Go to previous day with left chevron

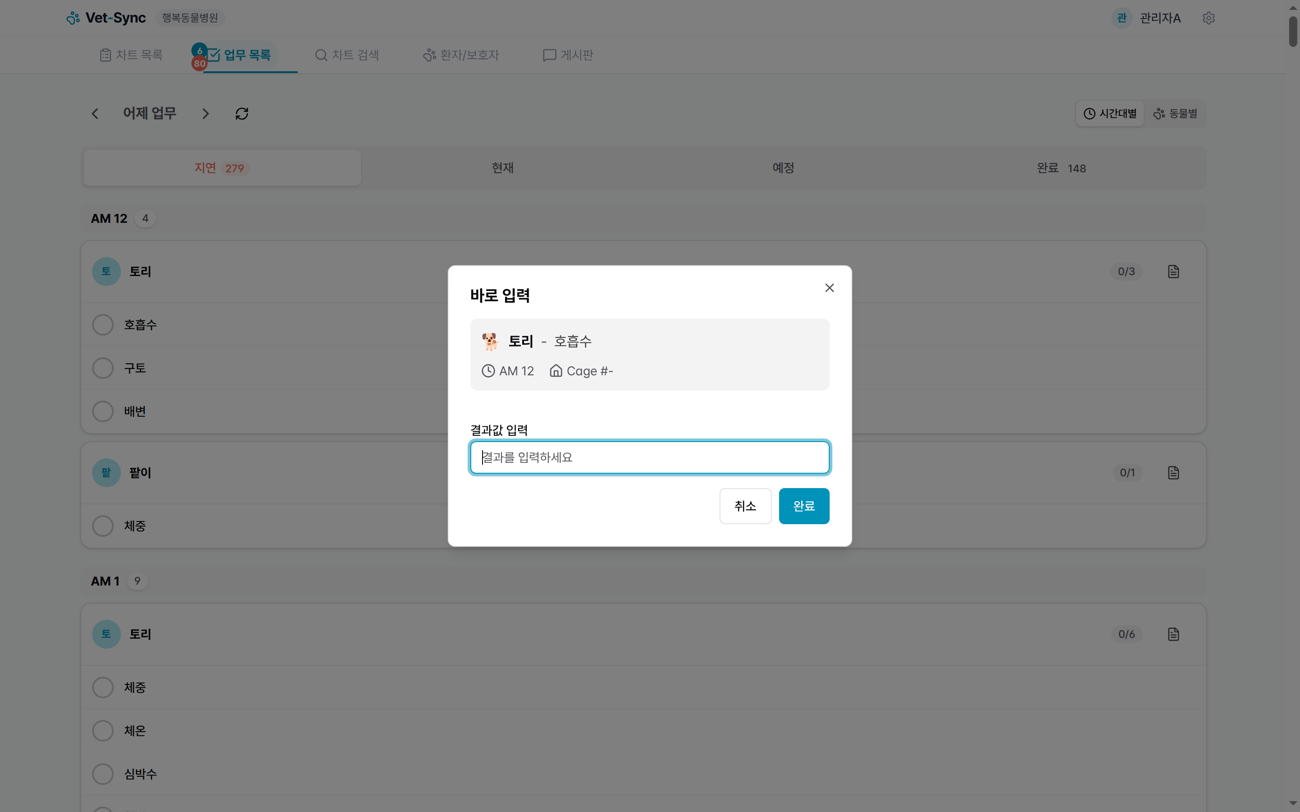(95, 113)
